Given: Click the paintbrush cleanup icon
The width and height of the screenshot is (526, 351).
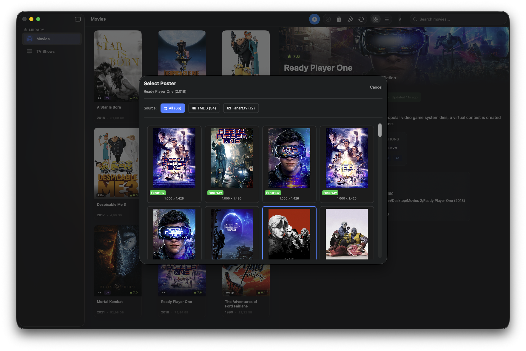Looking at the screenshot, I should pos(350,19).
